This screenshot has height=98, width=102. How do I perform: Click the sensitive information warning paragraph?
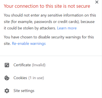50,22
